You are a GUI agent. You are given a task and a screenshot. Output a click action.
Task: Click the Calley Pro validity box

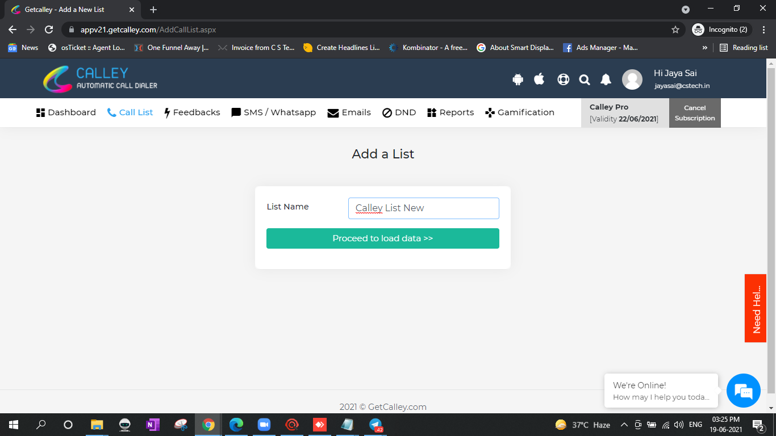pos(625,113)
